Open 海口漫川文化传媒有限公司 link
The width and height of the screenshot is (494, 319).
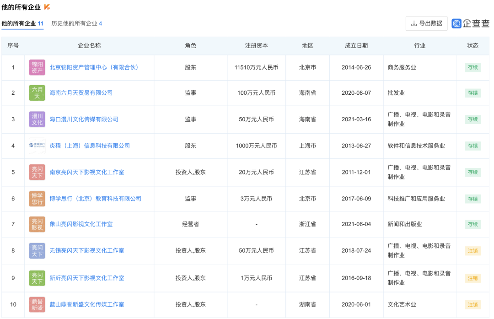84,119
